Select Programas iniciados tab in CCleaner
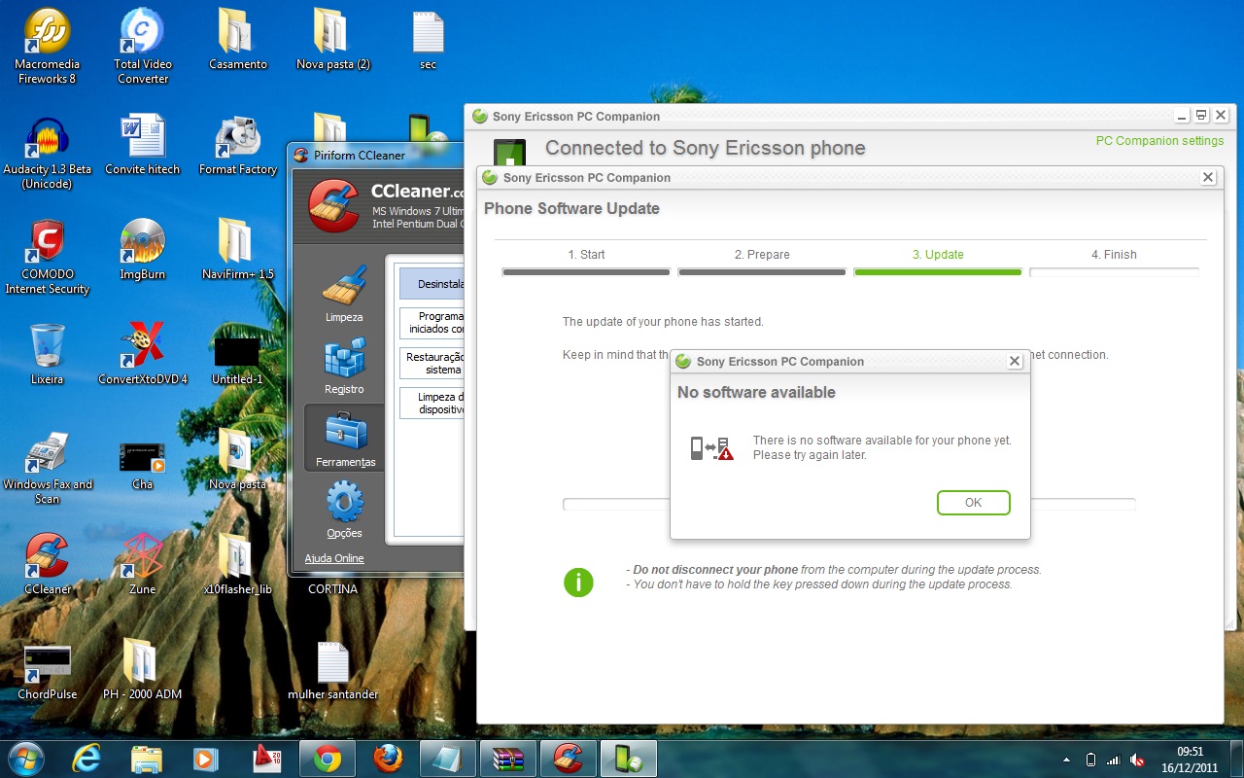This screenshot has width=1244, height=778. coord(432,323)
